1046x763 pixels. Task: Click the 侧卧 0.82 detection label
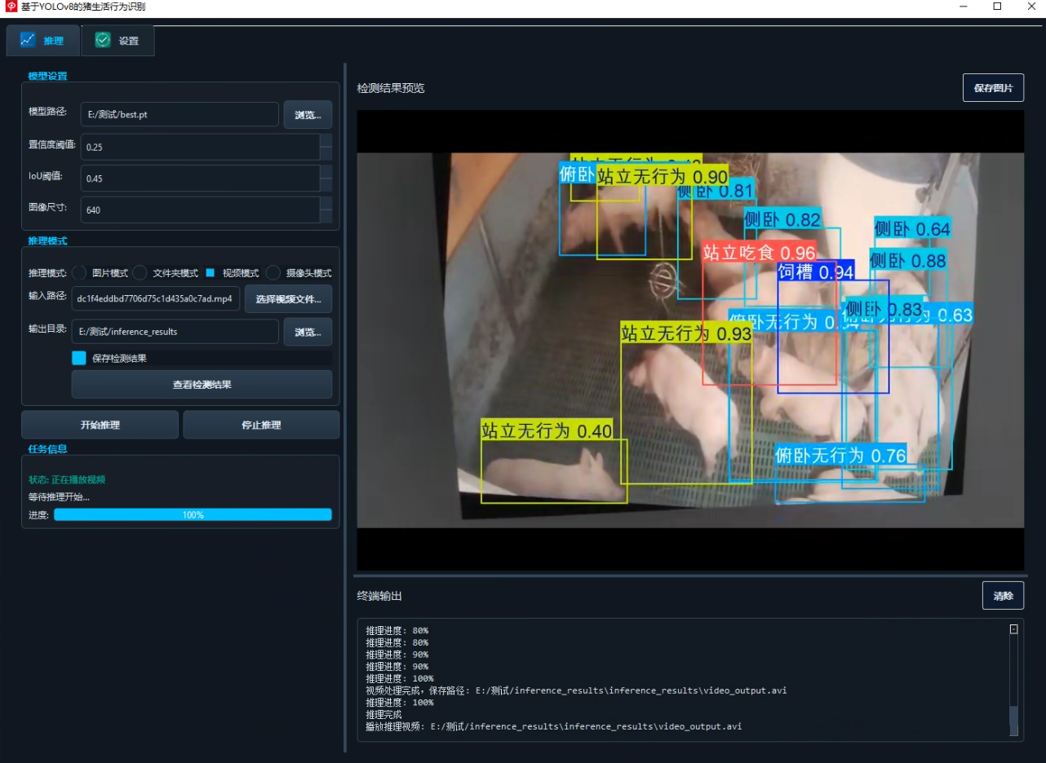click(x=782, y=218)
